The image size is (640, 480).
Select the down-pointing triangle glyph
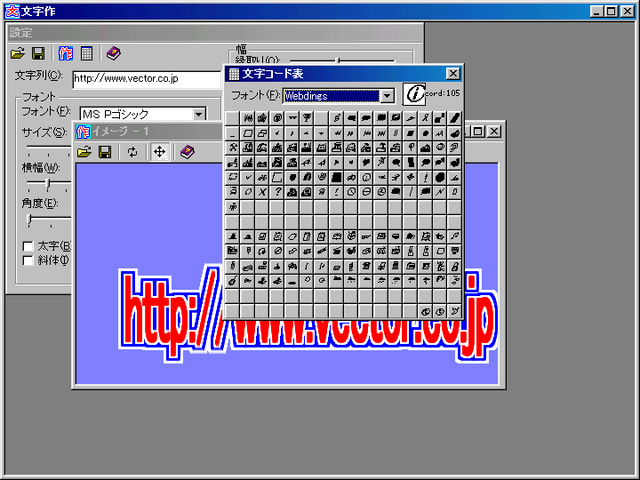click(x=321, y=133)
